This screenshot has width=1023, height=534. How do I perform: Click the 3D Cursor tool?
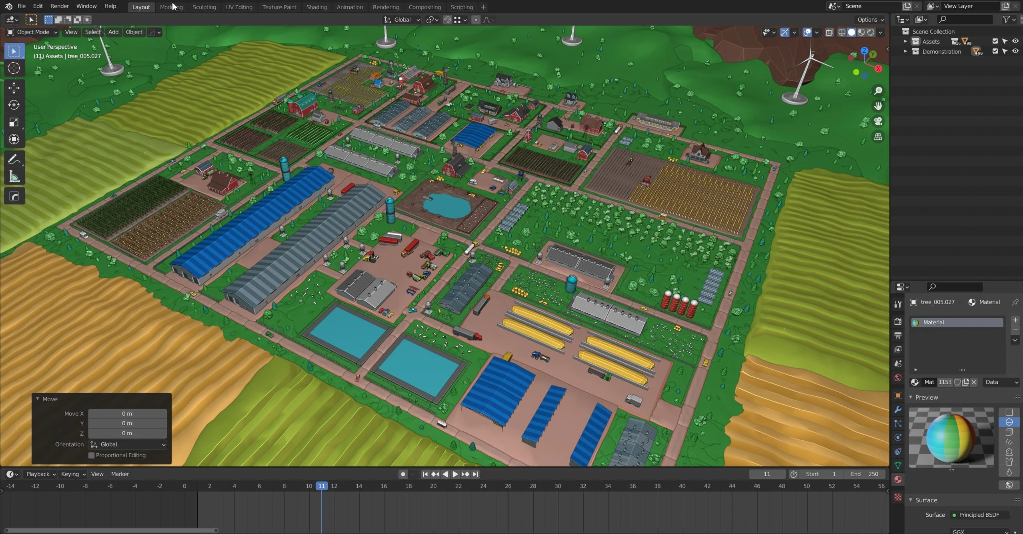[x=14, y=68]
